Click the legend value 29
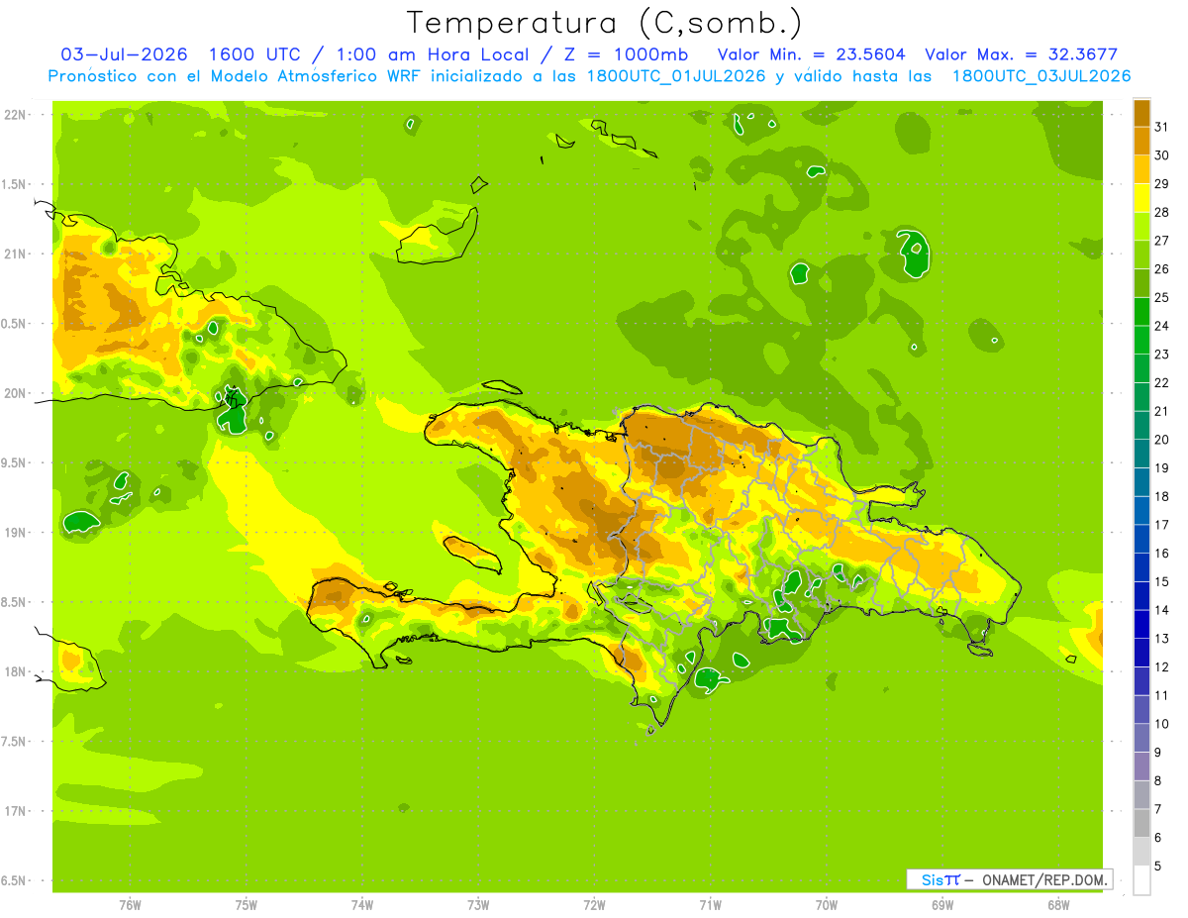The image size is (1188, 918). 1161,184
